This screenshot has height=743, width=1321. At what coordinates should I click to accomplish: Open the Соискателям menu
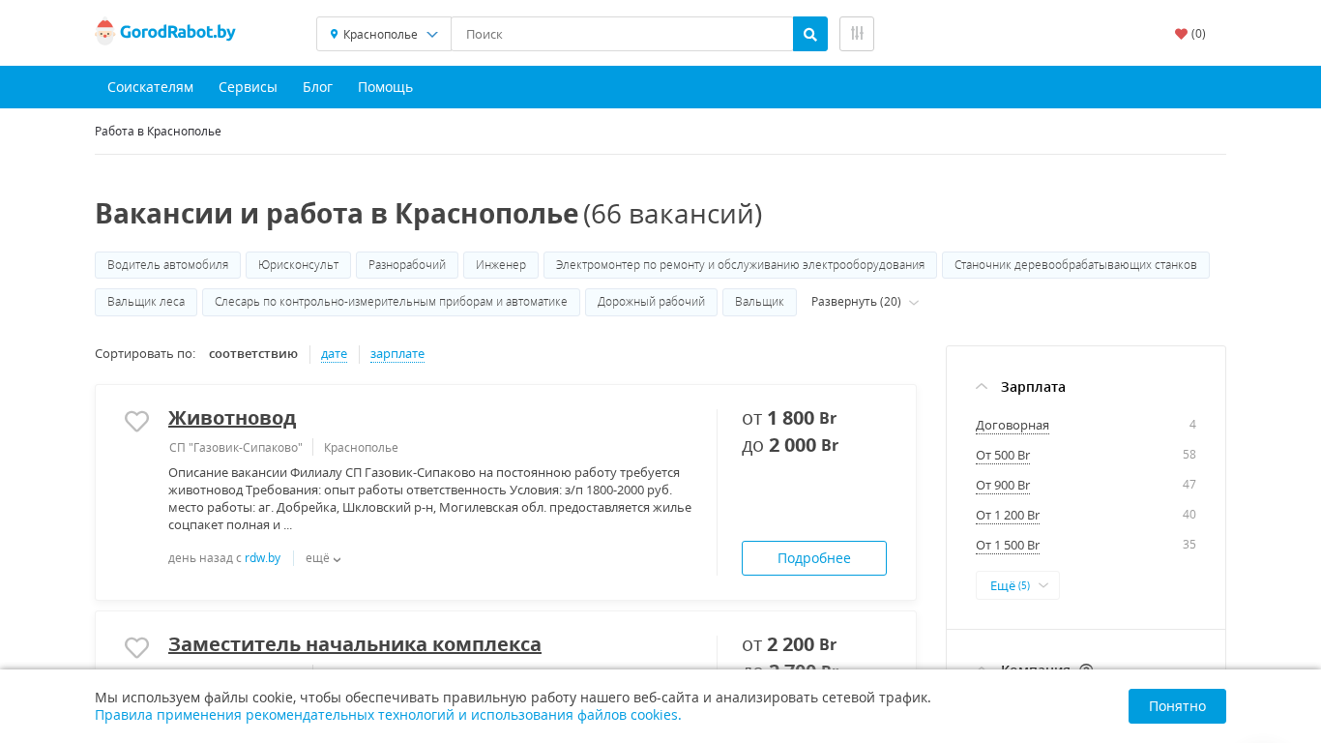[x=150, y=87]
